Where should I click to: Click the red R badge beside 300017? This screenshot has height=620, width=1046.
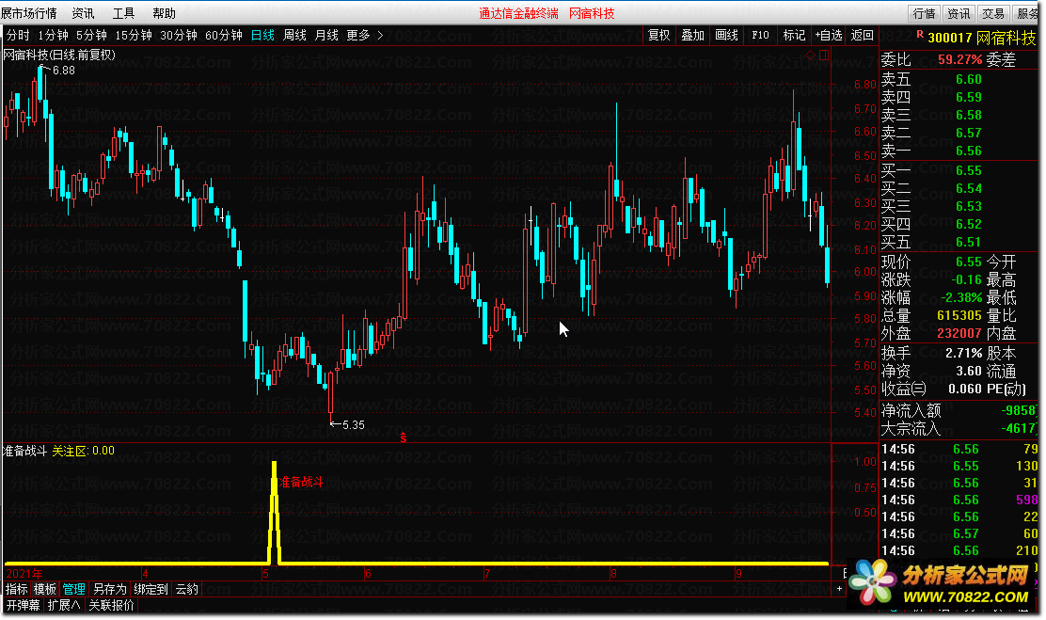tap(920, 34)
